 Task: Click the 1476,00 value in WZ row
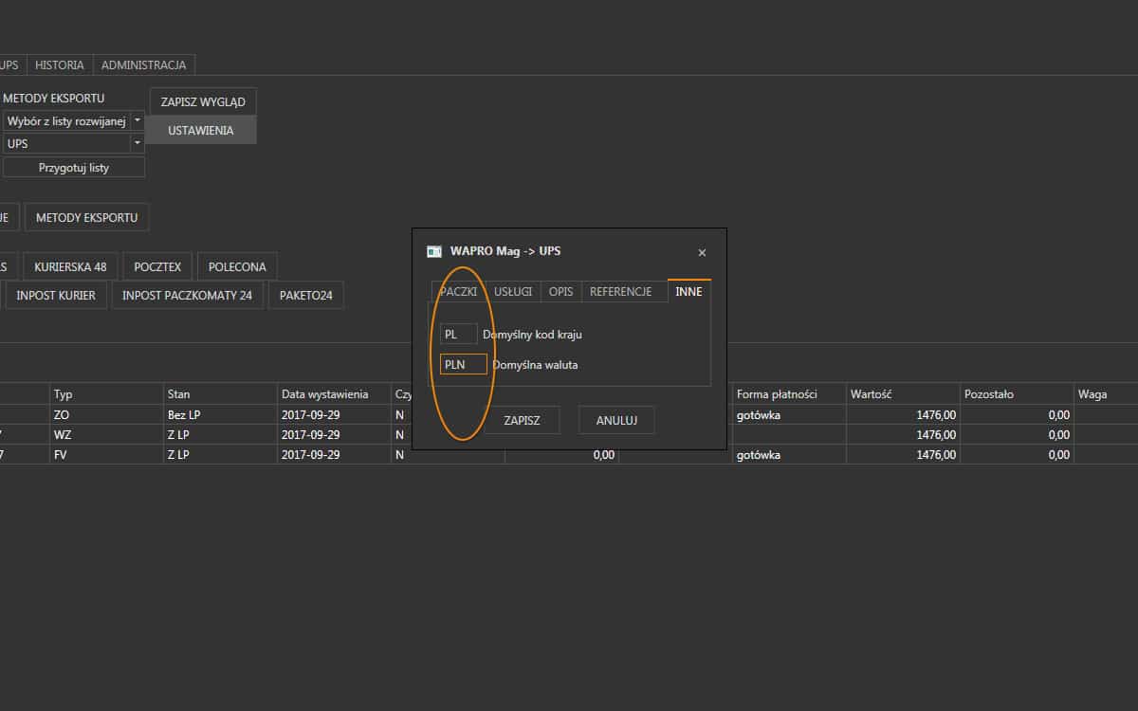(x=903, y=434)
